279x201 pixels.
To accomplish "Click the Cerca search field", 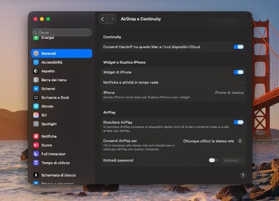I will 62,32.
